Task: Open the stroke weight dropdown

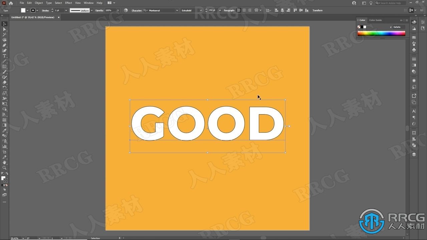Action: pyautogui.click(x=66, y=10)
